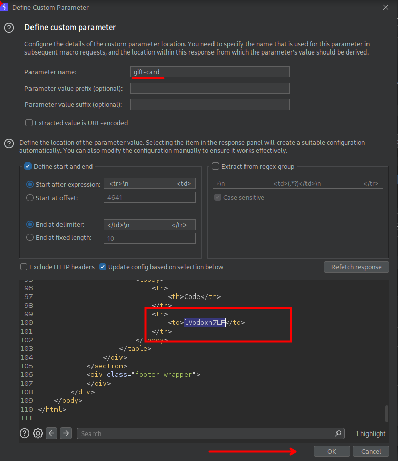This screenshot has height=461, width=398.
Task: Go to next search match arrow
Action: click(66, 433)
